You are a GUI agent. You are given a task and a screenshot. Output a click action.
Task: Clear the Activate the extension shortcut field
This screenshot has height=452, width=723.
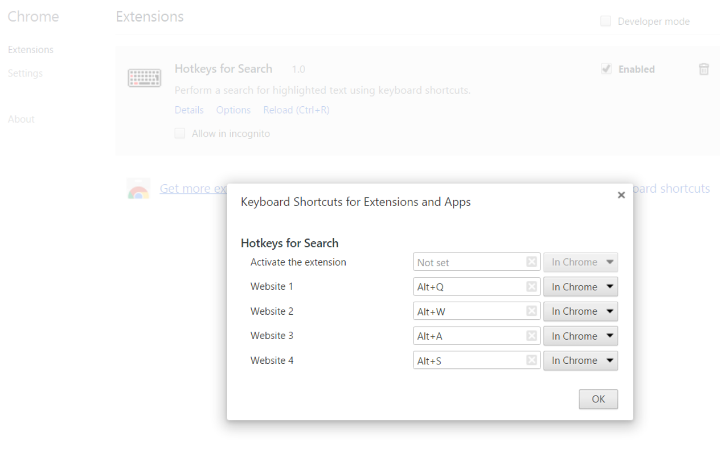[x=532, y=262]
